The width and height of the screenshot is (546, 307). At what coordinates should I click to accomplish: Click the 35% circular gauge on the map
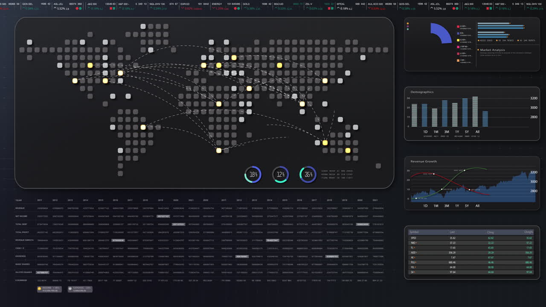(x=308, y=174)
